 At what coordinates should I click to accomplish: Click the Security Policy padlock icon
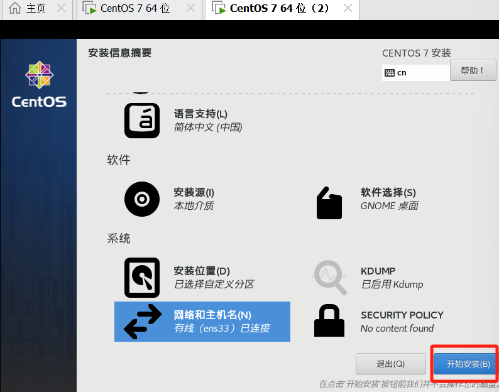click(329, 320)
